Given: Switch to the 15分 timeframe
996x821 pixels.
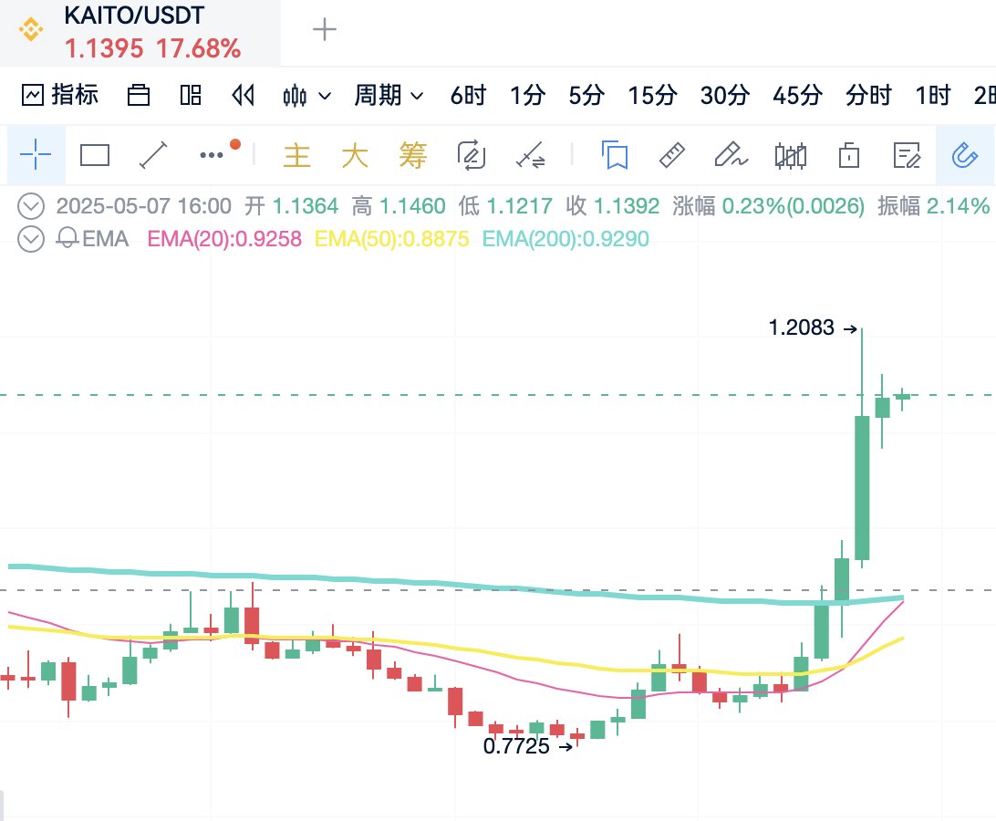Looking at the screenshot, I should click(x=652, y=95).
